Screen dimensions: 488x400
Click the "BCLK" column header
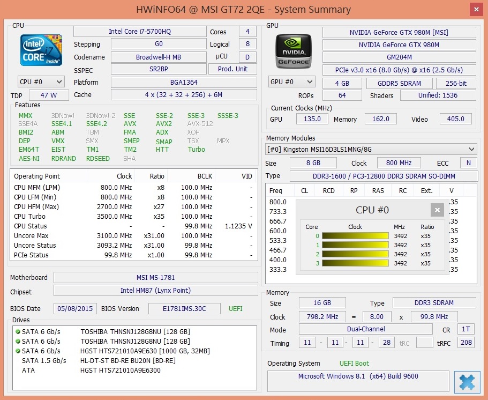191,176
